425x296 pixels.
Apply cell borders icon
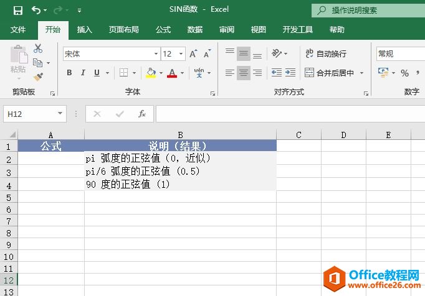[x=124, y=73]
